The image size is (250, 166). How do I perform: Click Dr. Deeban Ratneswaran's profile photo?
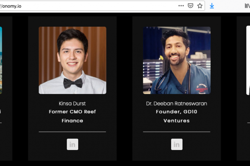(x=177, y=60)
